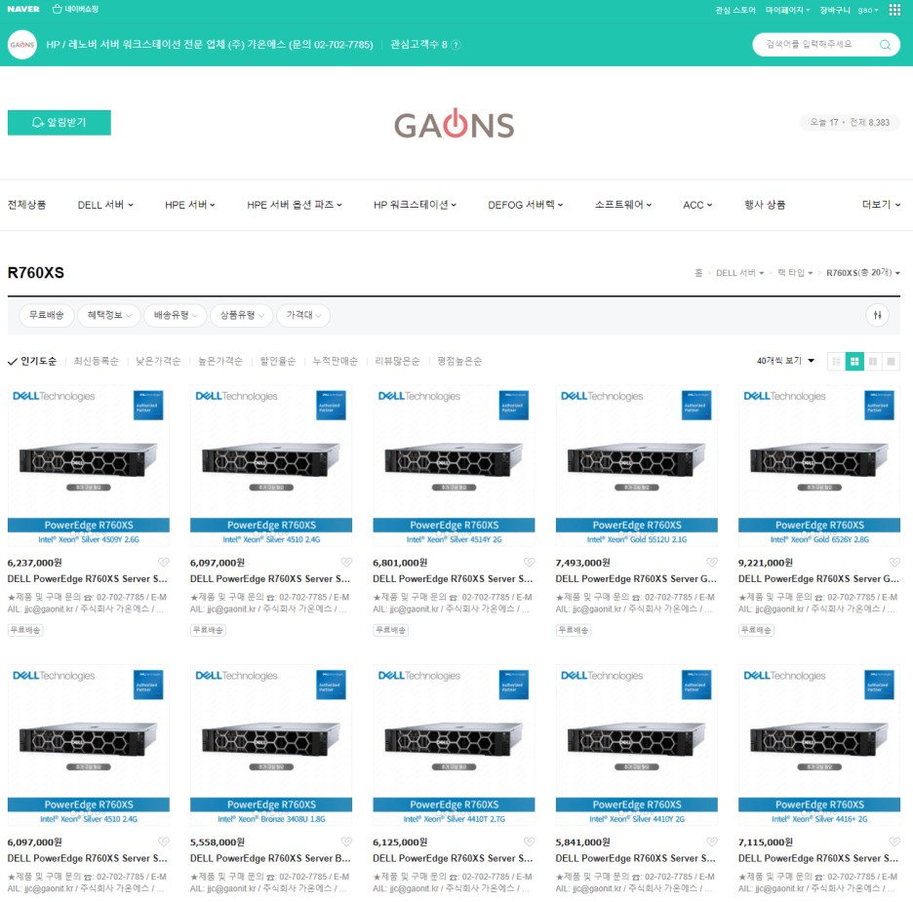Select 낮은가격순 sort option
The image size is (913, 902).
click(x=158, y=362)
